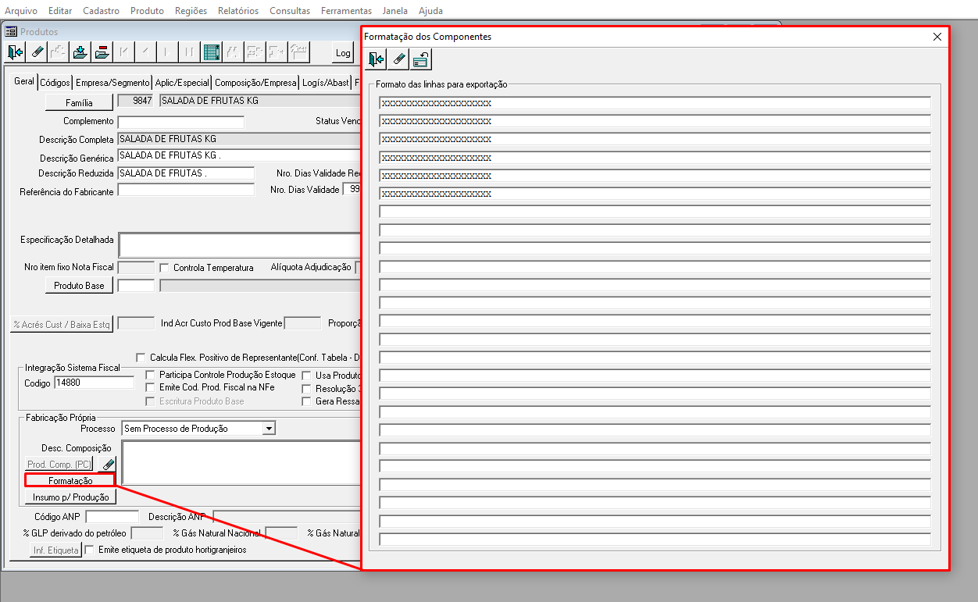The width and height of the screenshot is (978, 602).
Task: Click the Descrição Genérica field
Action: coord(238,156)
